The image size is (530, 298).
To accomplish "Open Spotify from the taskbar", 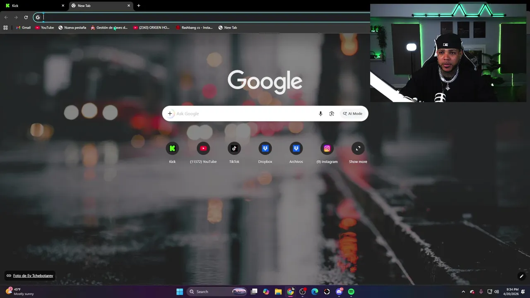I will (x=351, y=292).
